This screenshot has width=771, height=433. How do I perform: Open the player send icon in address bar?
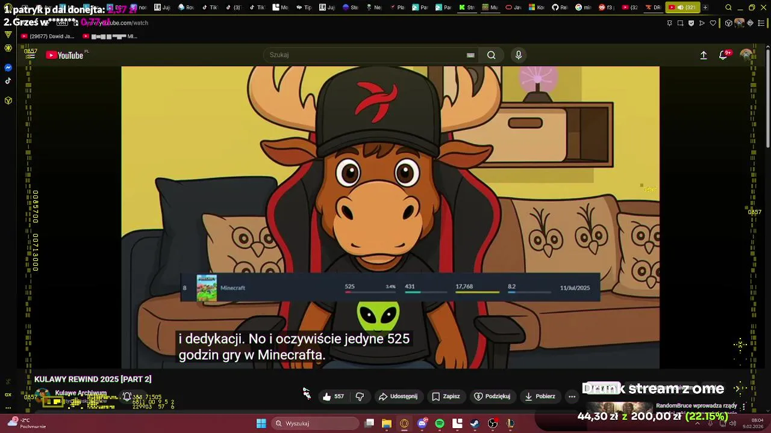pos(702,23)
